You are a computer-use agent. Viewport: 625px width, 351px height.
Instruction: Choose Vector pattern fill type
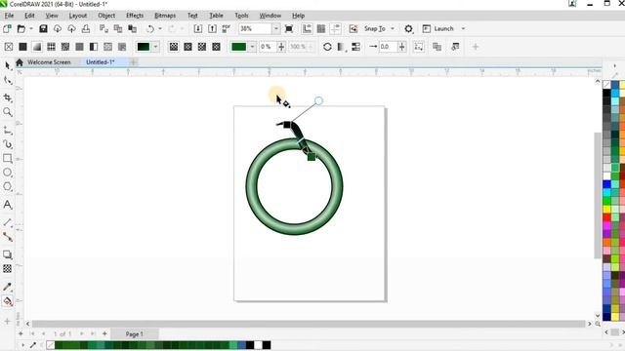tap(51, 47)
